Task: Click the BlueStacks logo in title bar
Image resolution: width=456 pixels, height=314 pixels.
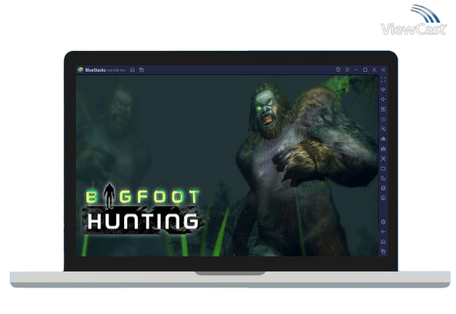Action: click(x=80, y=70)
